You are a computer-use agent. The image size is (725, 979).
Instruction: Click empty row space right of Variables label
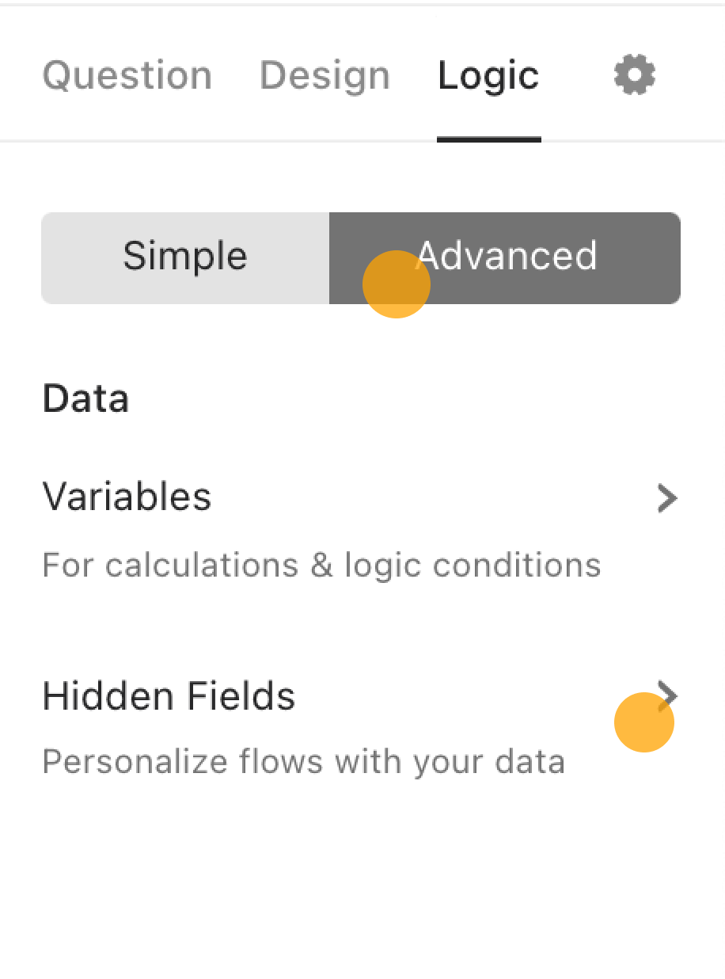point(434,498)
